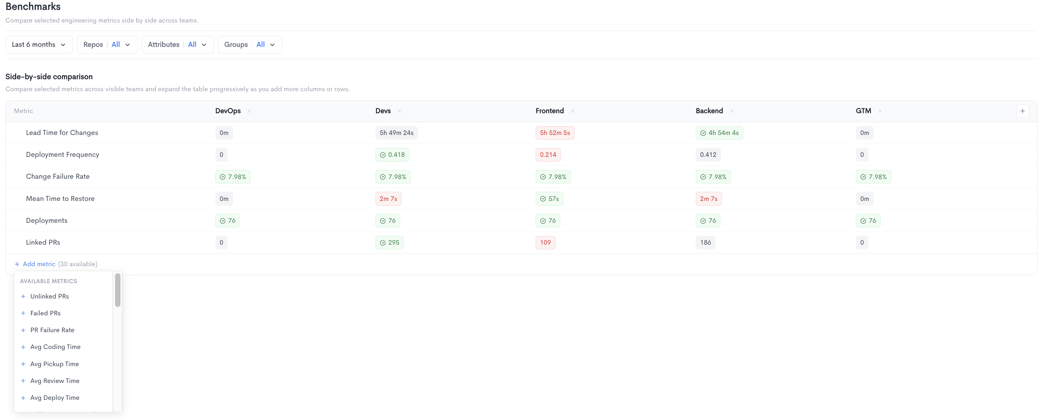
Task: Click the plus icon beside Failed PRs
Action: [x=23, y=313]
